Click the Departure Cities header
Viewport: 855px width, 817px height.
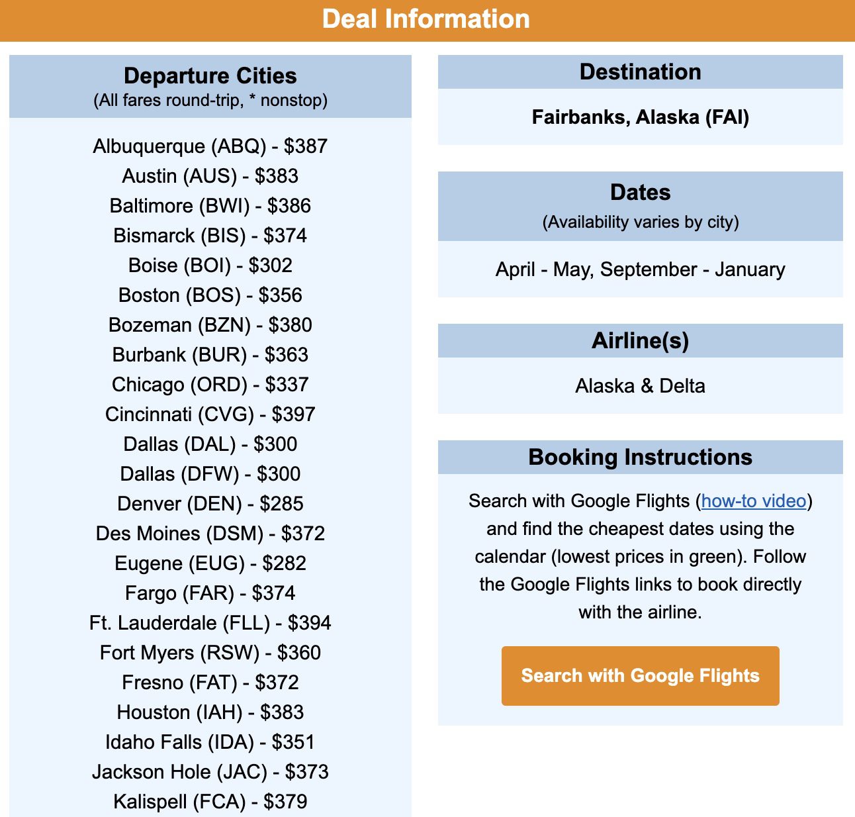[210, 76]
